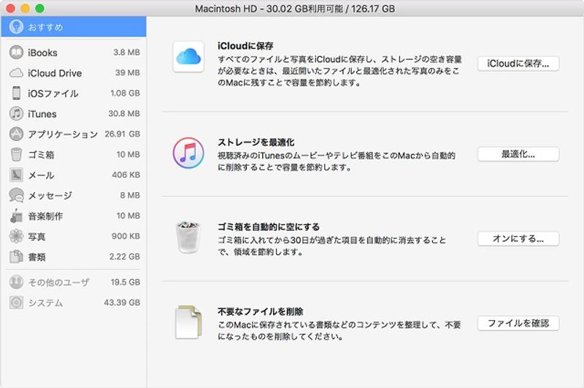584x388 pixels.
Task: Click the 書類 documents icon in sidebar
Action: (x=16, y=256)
